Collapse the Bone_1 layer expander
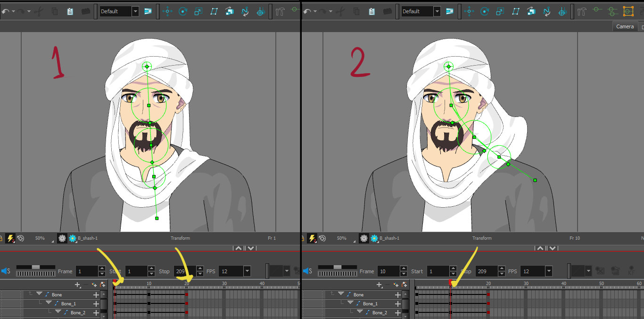 tap(49, 303)
